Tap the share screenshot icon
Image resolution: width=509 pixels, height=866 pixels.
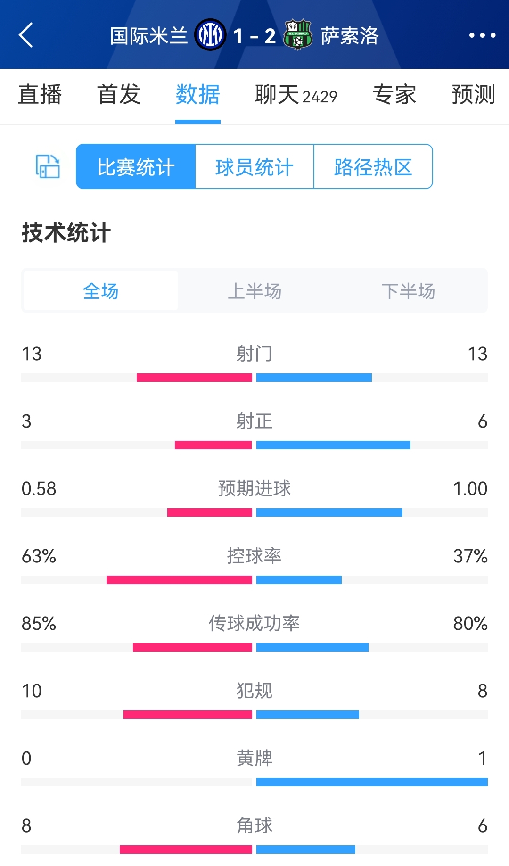pos(48,166)
